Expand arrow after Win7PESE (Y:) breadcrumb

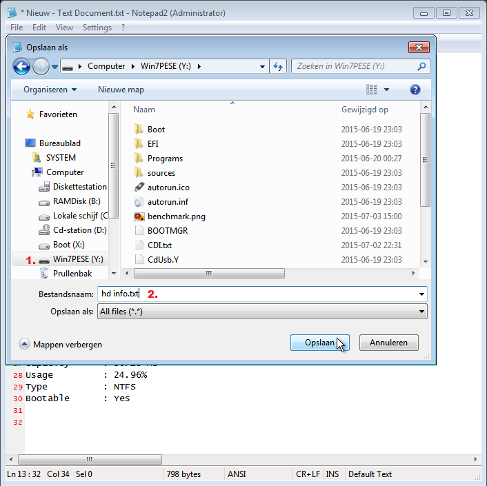[x=199, y=66]
